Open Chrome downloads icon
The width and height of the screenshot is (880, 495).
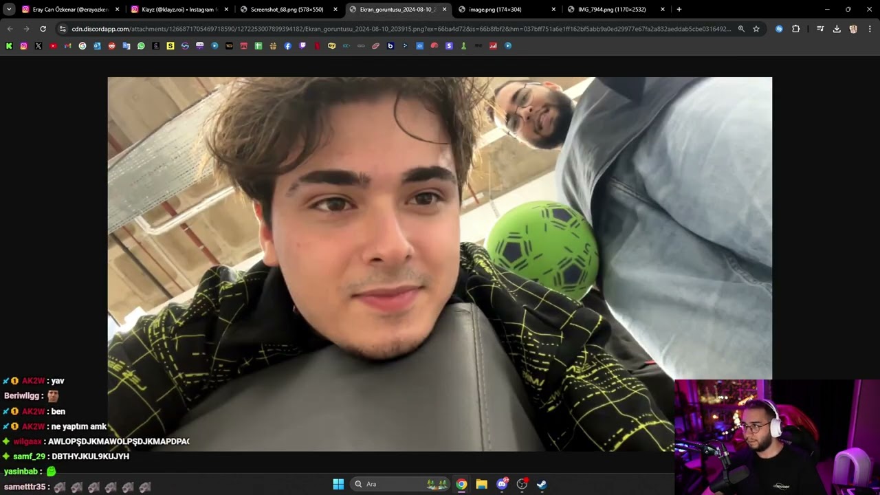point(837,29)
